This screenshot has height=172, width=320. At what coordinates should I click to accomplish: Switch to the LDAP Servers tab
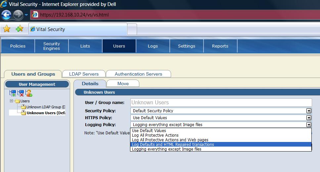click(84, 74)
